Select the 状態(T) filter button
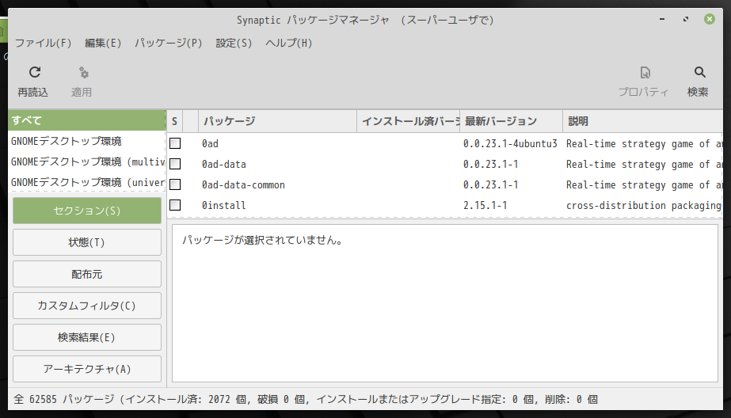This screenshot has height=418, width=731. coord(87,242)
